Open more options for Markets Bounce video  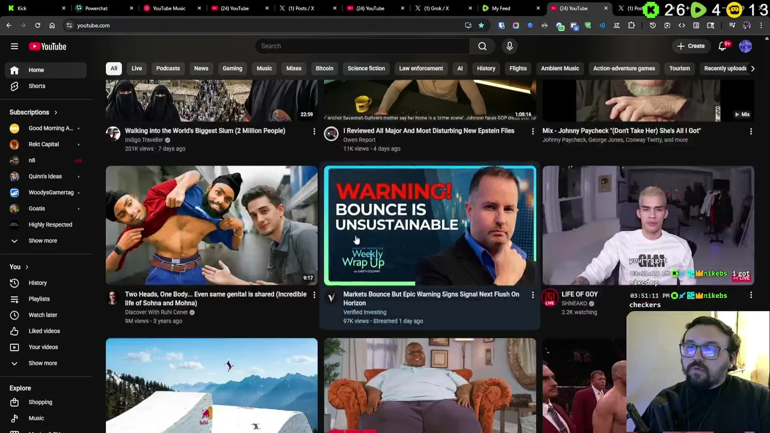click(x=532, y=295)
